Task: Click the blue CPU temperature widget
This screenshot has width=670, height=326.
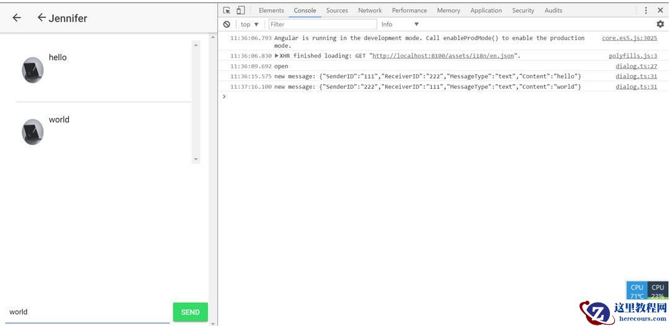Action: 637,291
